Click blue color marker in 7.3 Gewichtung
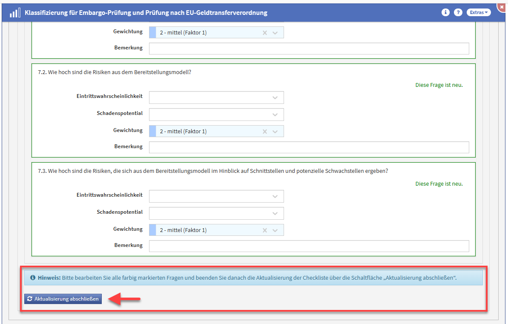 (x=152, y=230)
